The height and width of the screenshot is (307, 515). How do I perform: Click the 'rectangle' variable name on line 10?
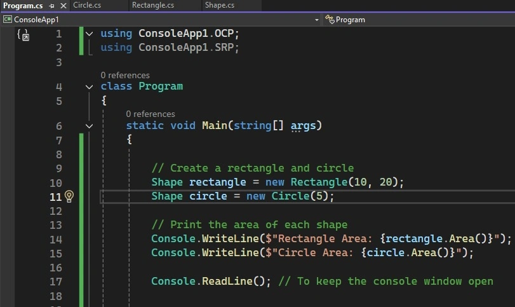[217, 182]
